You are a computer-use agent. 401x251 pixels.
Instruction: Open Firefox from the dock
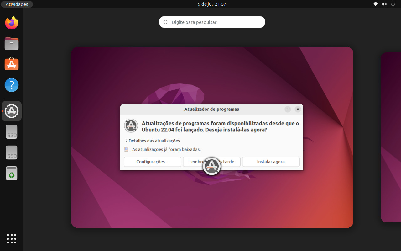tap(12, 23)
